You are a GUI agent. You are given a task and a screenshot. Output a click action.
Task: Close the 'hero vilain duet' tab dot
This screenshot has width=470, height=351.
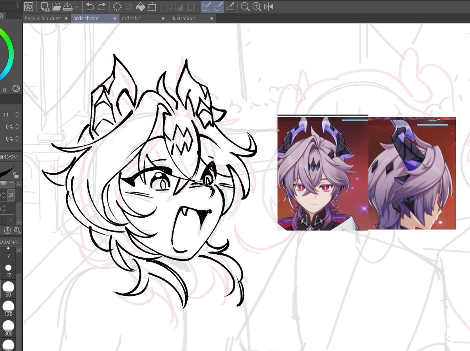pyautogui.click(x=66, y=18)
